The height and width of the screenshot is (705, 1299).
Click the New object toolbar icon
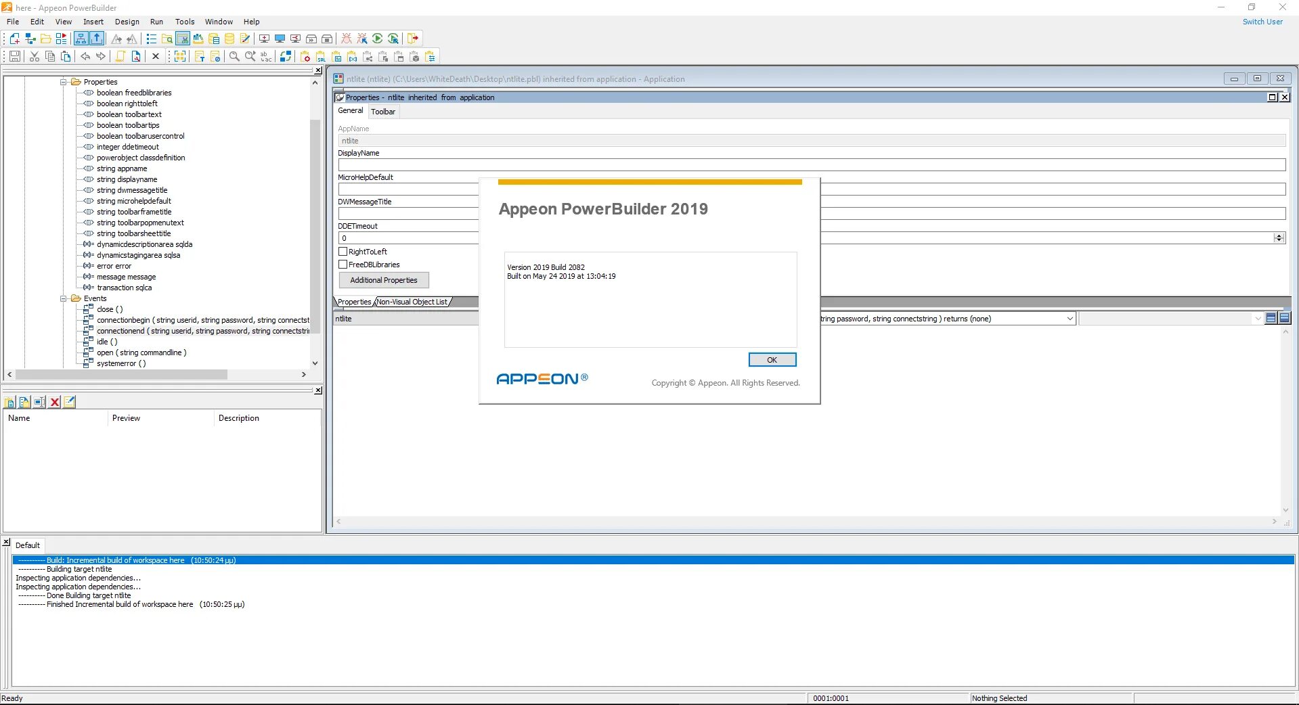click(x=14, y=39)
